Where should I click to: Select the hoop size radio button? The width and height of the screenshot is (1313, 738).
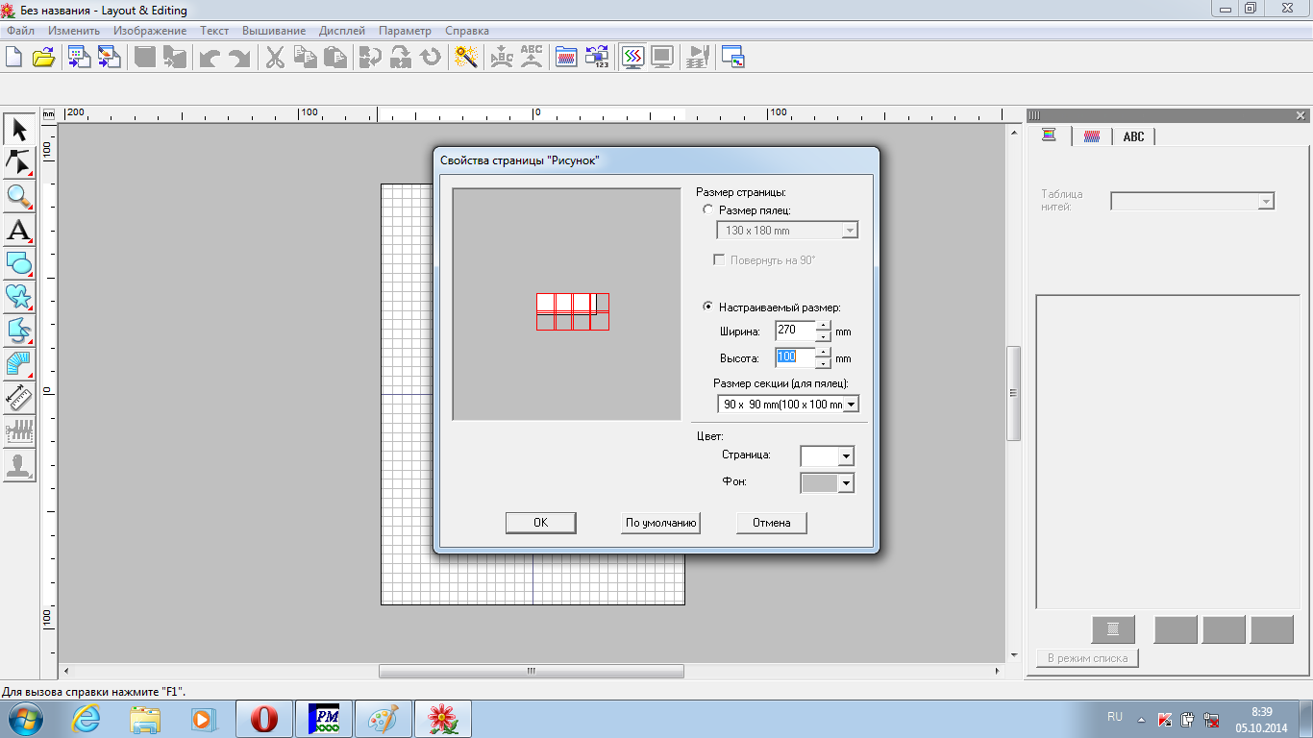tap(708, 209)
